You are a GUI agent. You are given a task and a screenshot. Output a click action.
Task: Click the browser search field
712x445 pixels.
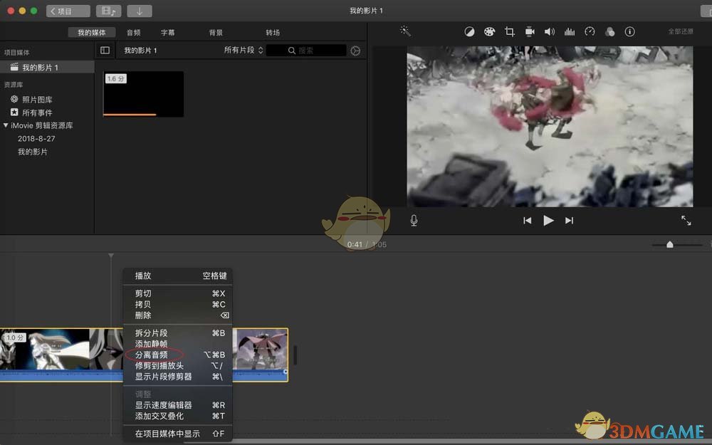[x=306, y=51]
